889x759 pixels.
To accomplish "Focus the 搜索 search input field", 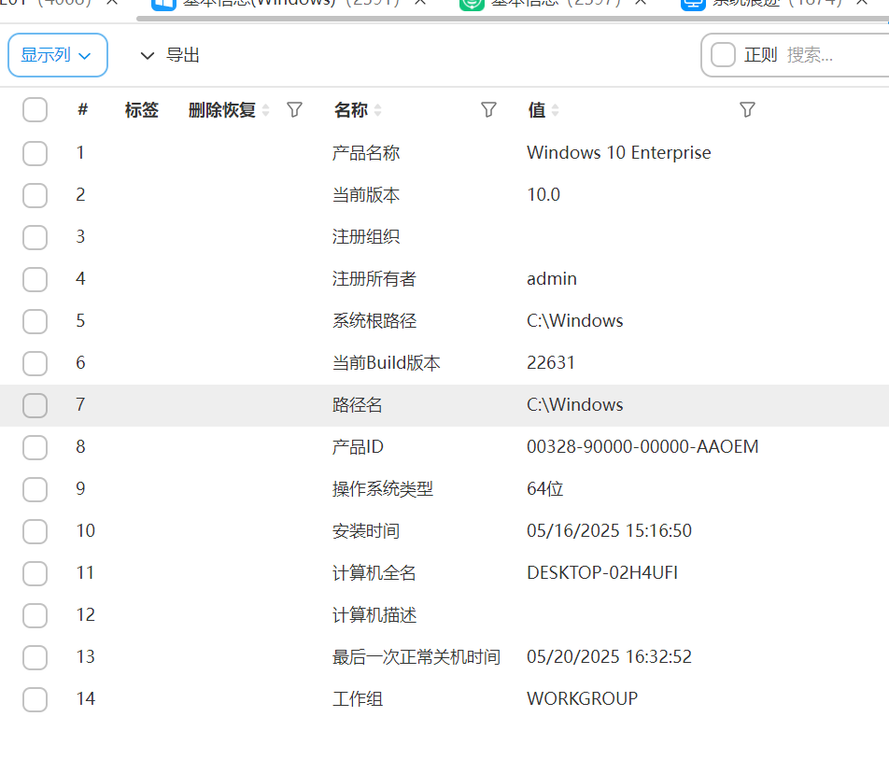I will 831,55.
